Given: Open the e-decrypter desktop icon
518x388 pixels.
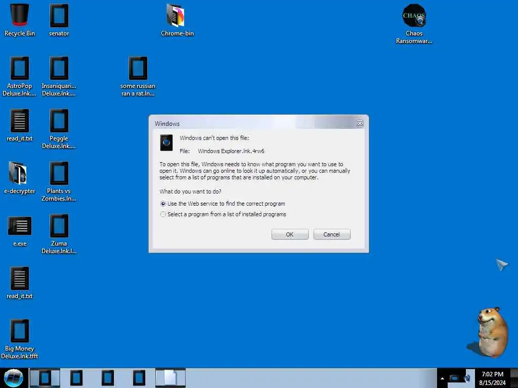Looking at the screenshot, I should click(20, 178).
